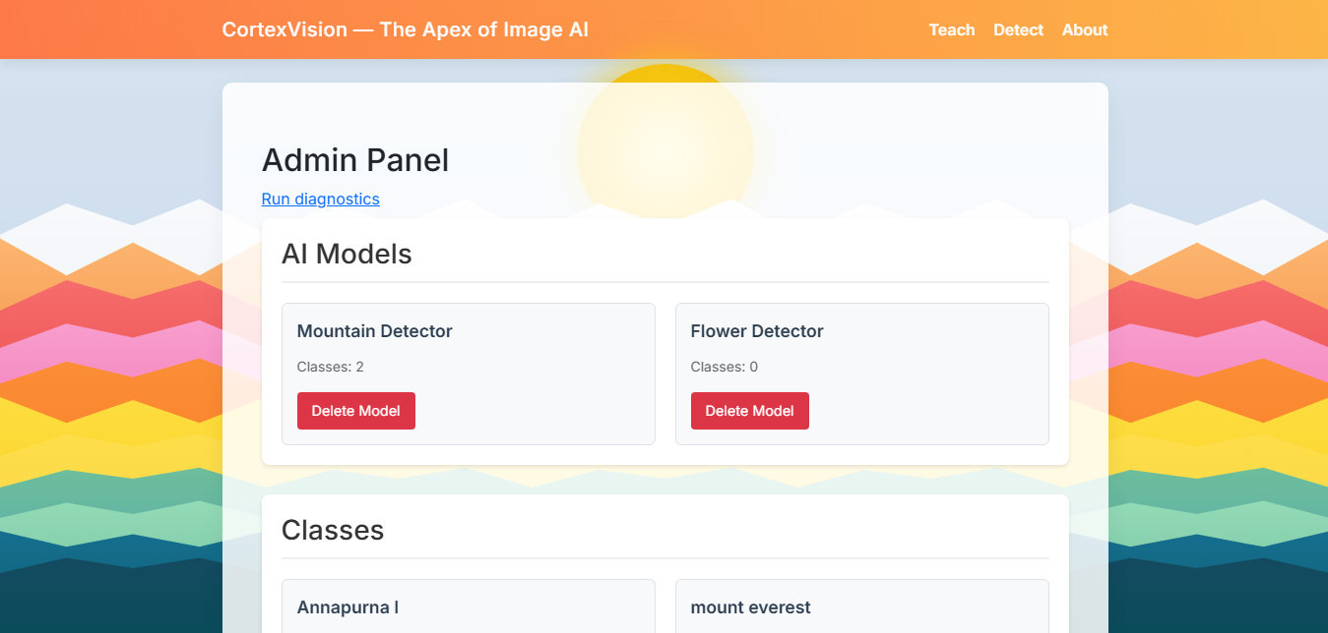Click the "Classes: 2" count text
Viewport: 1328px width, 633px height.
click(330, 367)
